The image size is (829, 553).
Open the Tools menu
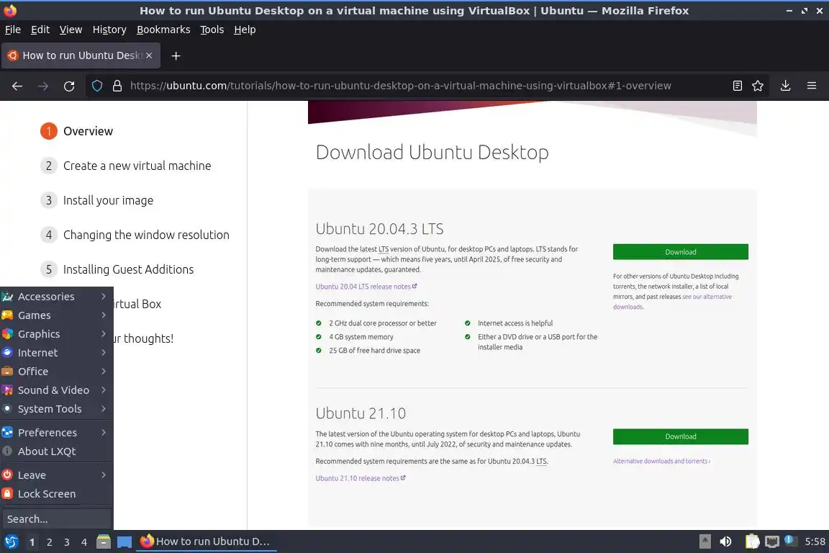pyautogui.click(x=212, y=30)
